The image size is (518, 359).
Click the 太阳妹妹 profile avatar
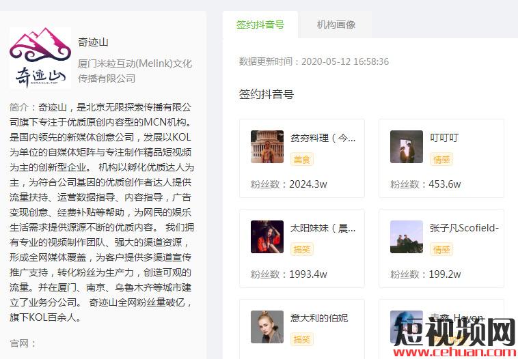tap(267, 237)
